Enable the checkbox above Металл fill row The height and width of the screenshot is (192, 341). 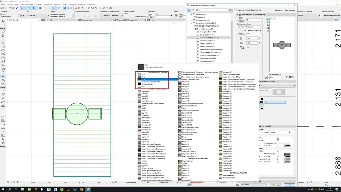(278, 151)
